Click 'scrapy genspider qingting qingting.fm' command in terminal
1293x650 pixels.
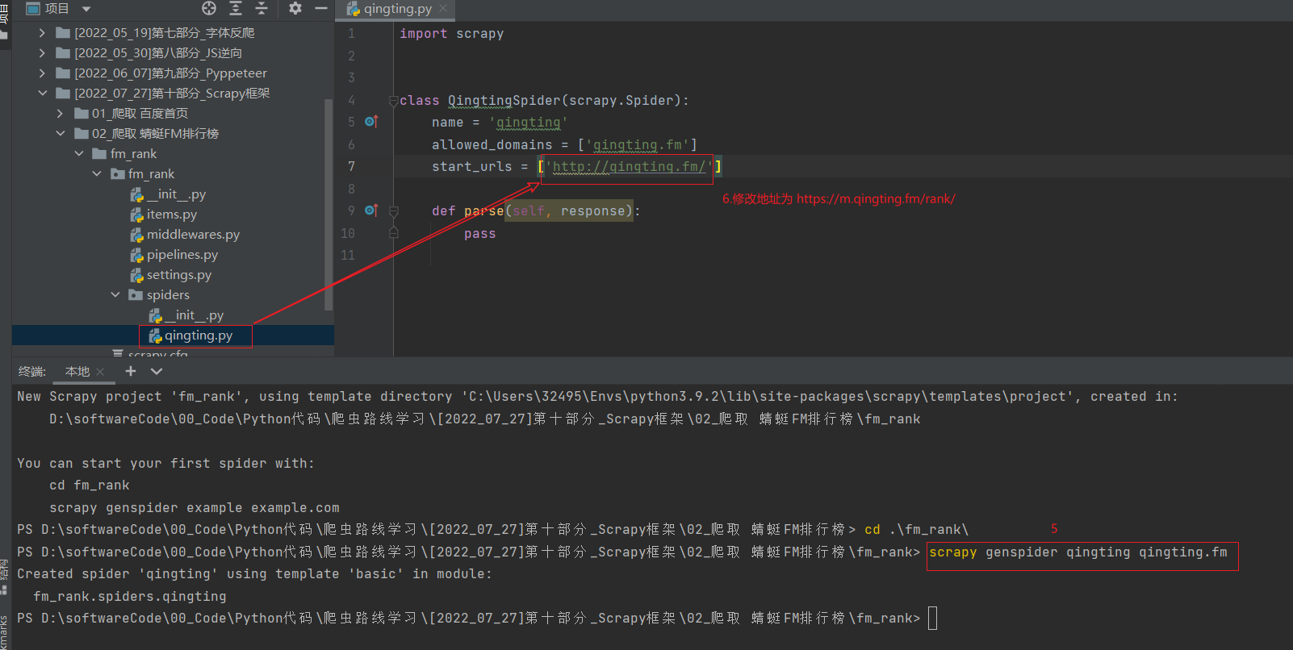[x=1078, y=552]
